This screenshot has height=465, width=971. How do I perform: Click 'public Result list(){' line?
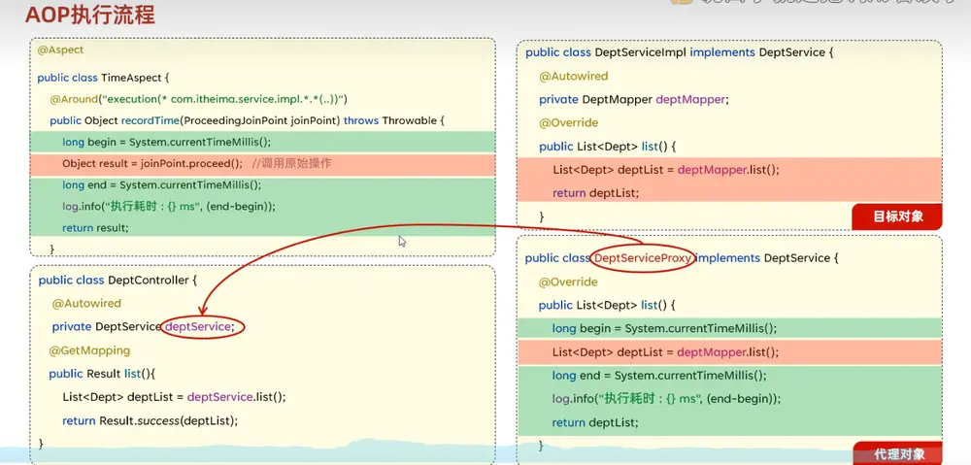pyautogui.click(x=102, y=374)
